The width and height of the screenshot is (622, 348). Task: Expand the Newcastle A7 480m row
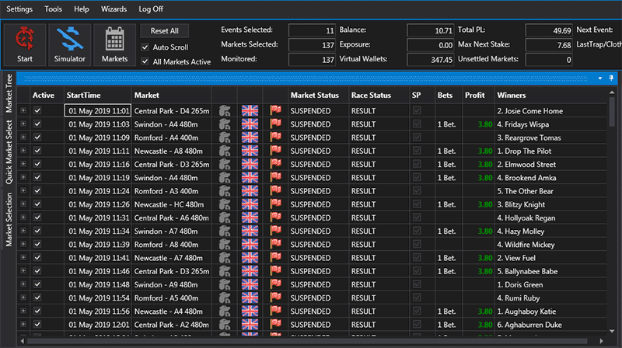tap(23, 258)
